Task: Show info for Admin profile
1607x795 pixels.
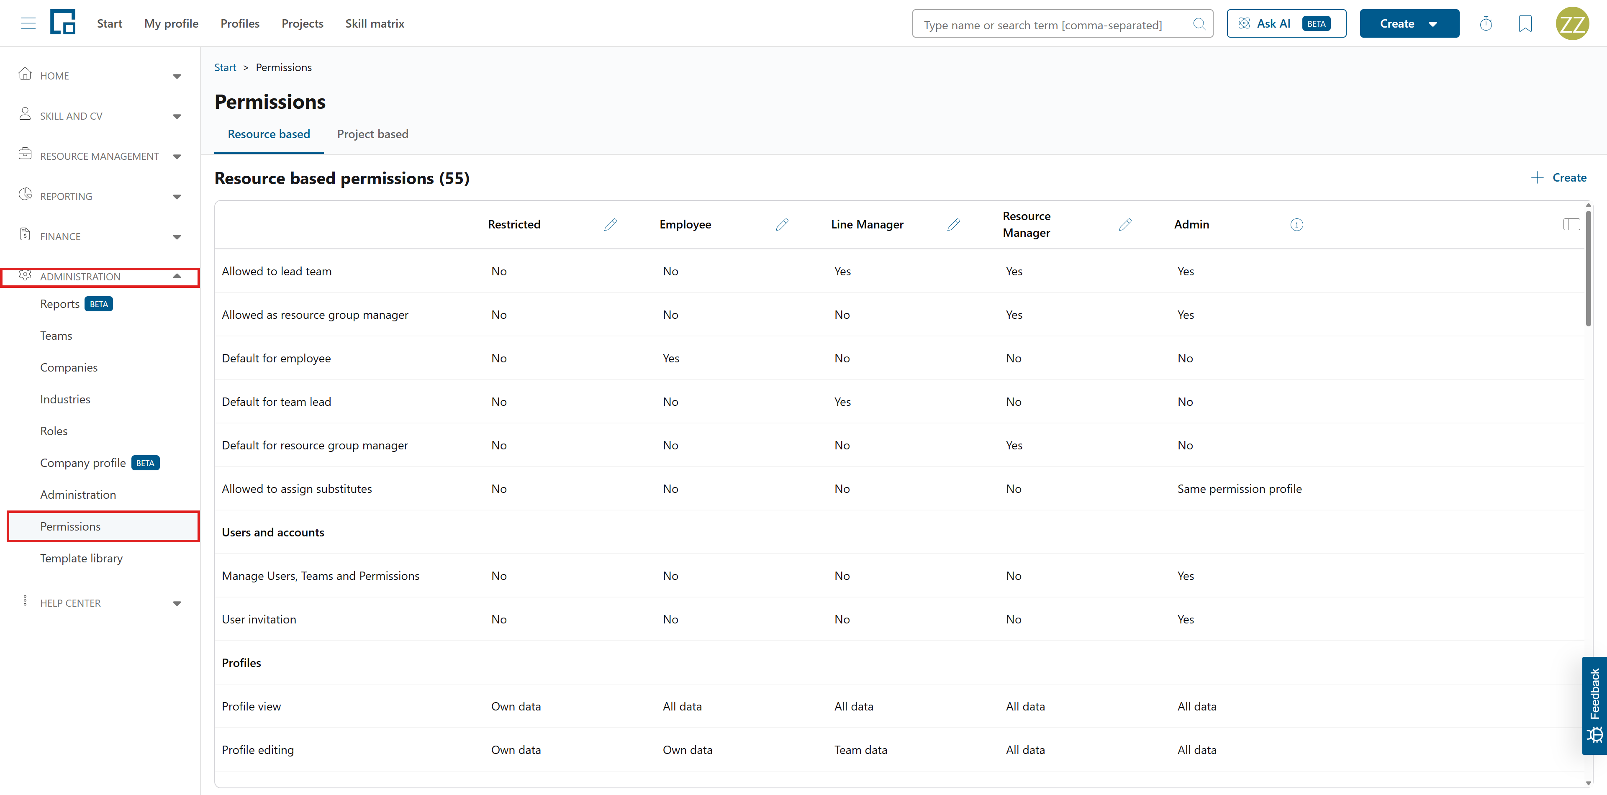Action: pos(1297,224)
